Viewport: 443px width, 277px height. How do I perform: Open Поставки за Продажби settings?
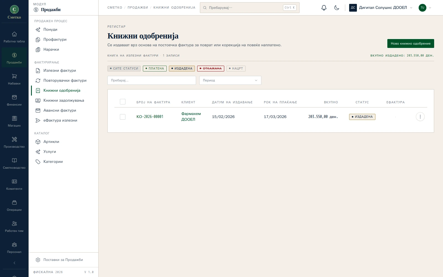(63, 260)
